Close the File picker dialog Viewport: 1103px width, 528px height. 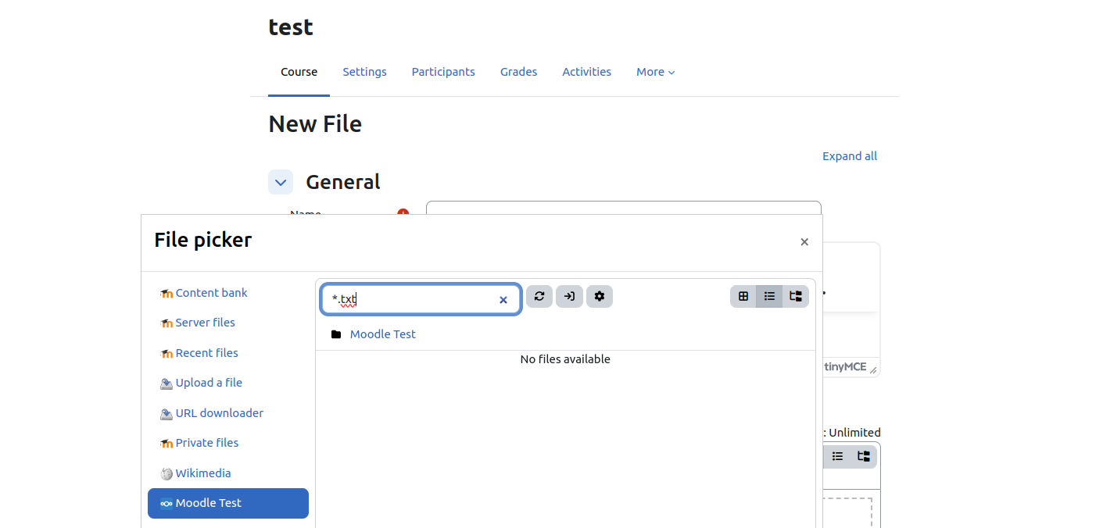tap(804, 242)
